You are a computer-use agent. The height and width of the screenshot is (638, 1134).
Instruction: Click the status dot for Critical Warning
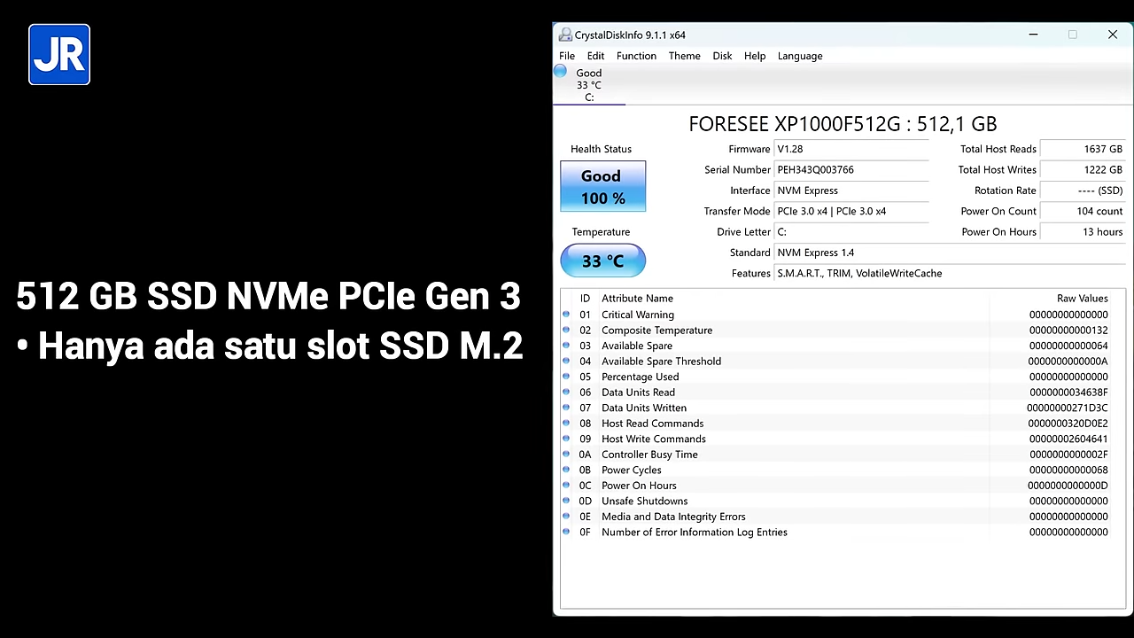click(566, 315)
